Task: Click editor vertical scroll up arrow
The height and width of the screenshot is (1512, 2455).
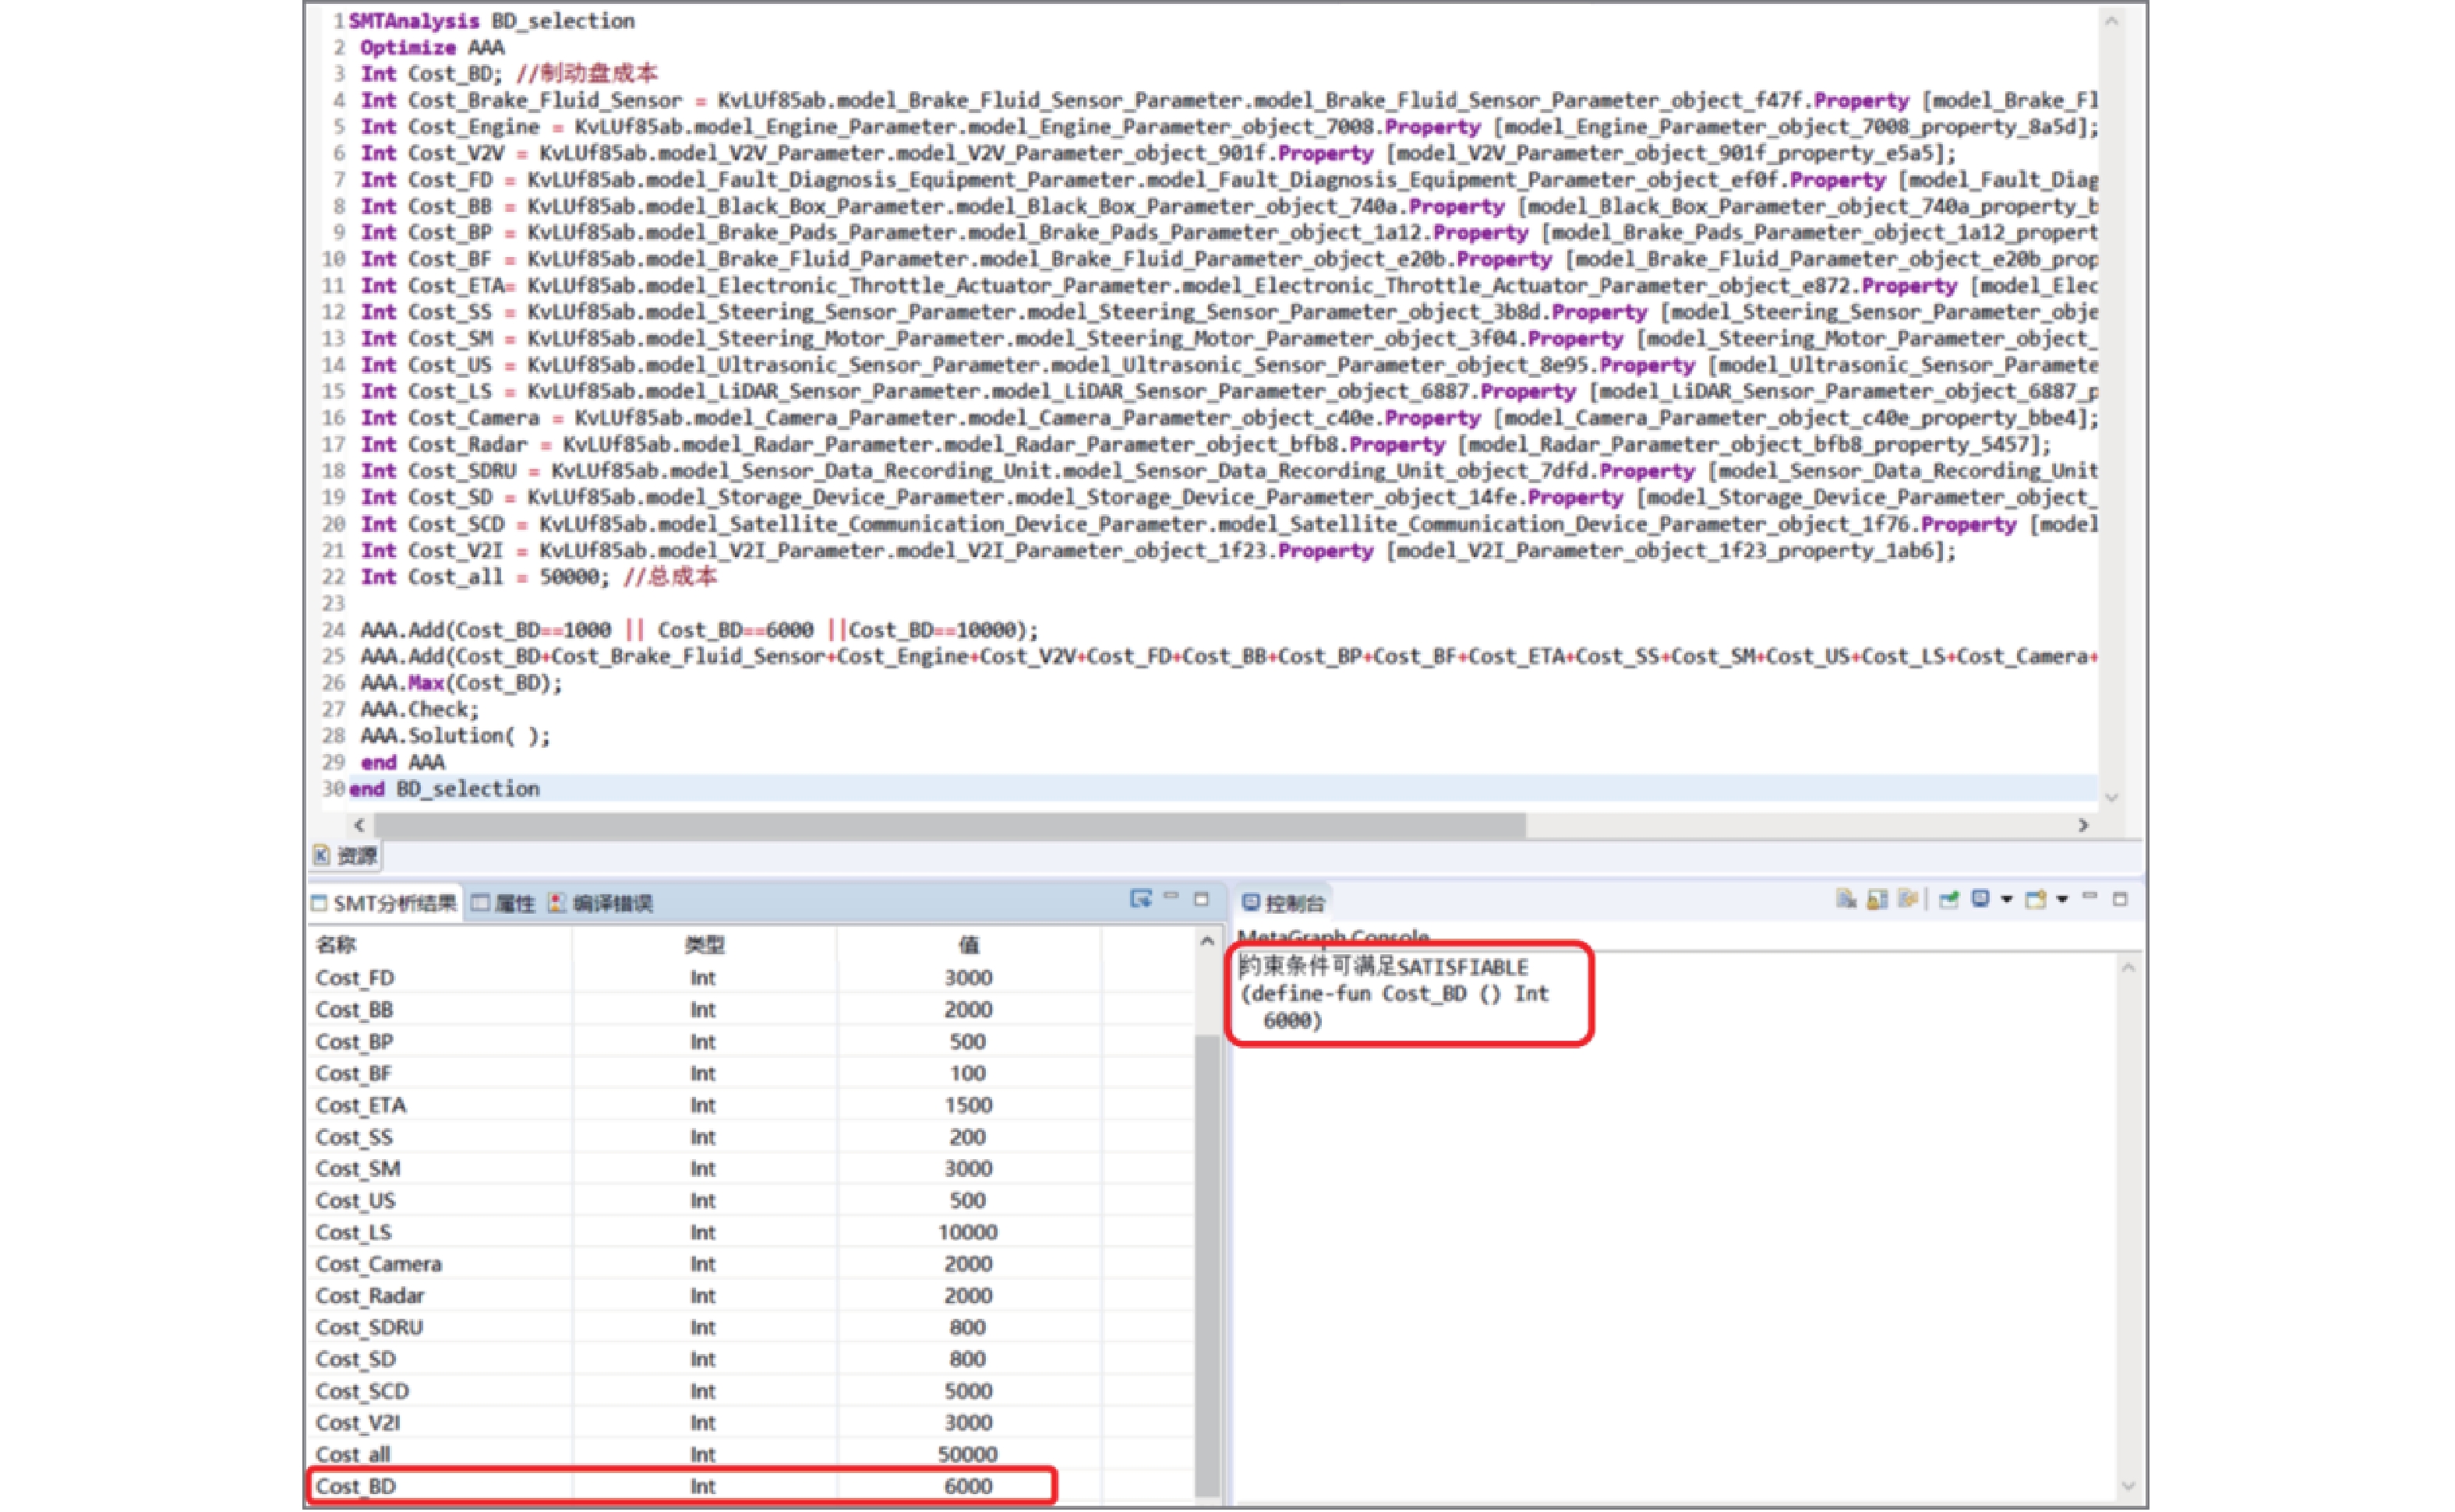Action: [x=2111, y=21]
